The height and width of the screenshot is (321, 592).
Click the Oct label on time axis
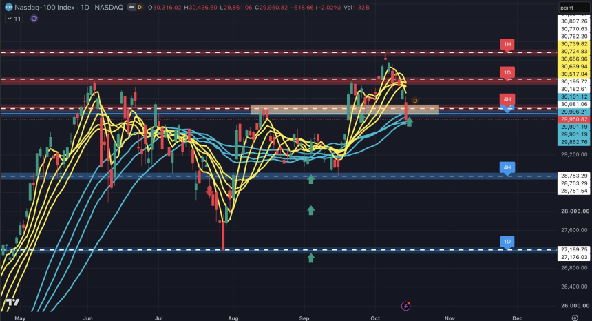[375, 318]
